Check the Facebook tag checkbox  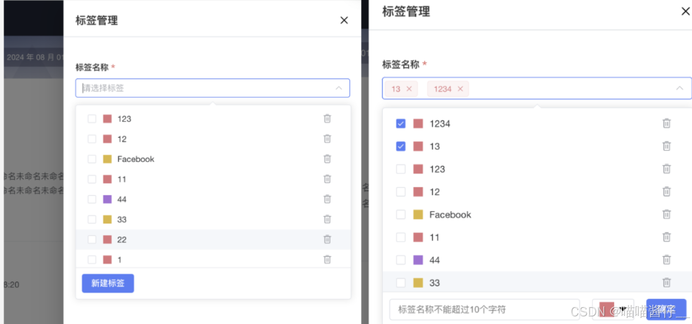click(92, 159)
